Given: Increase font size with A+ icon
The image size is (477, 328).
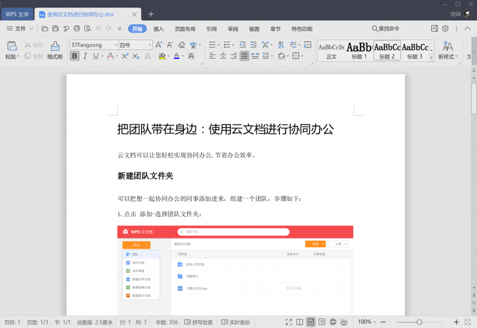Looking at the screenshot, I should tap(159, 45).
